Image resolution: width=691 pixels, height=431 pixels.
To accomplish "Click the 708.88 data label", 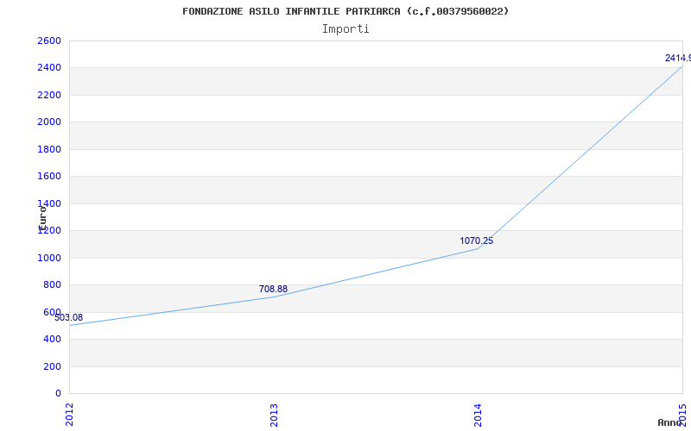I will (273, 289).
